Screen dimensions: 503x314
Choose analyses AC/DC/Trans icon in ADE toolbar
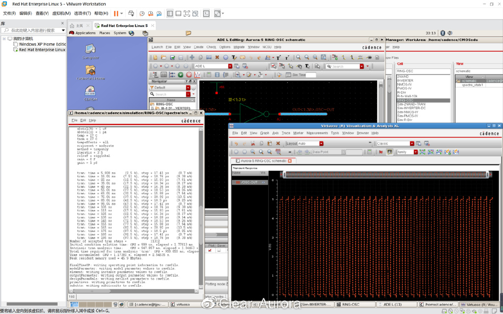point(155,75)
